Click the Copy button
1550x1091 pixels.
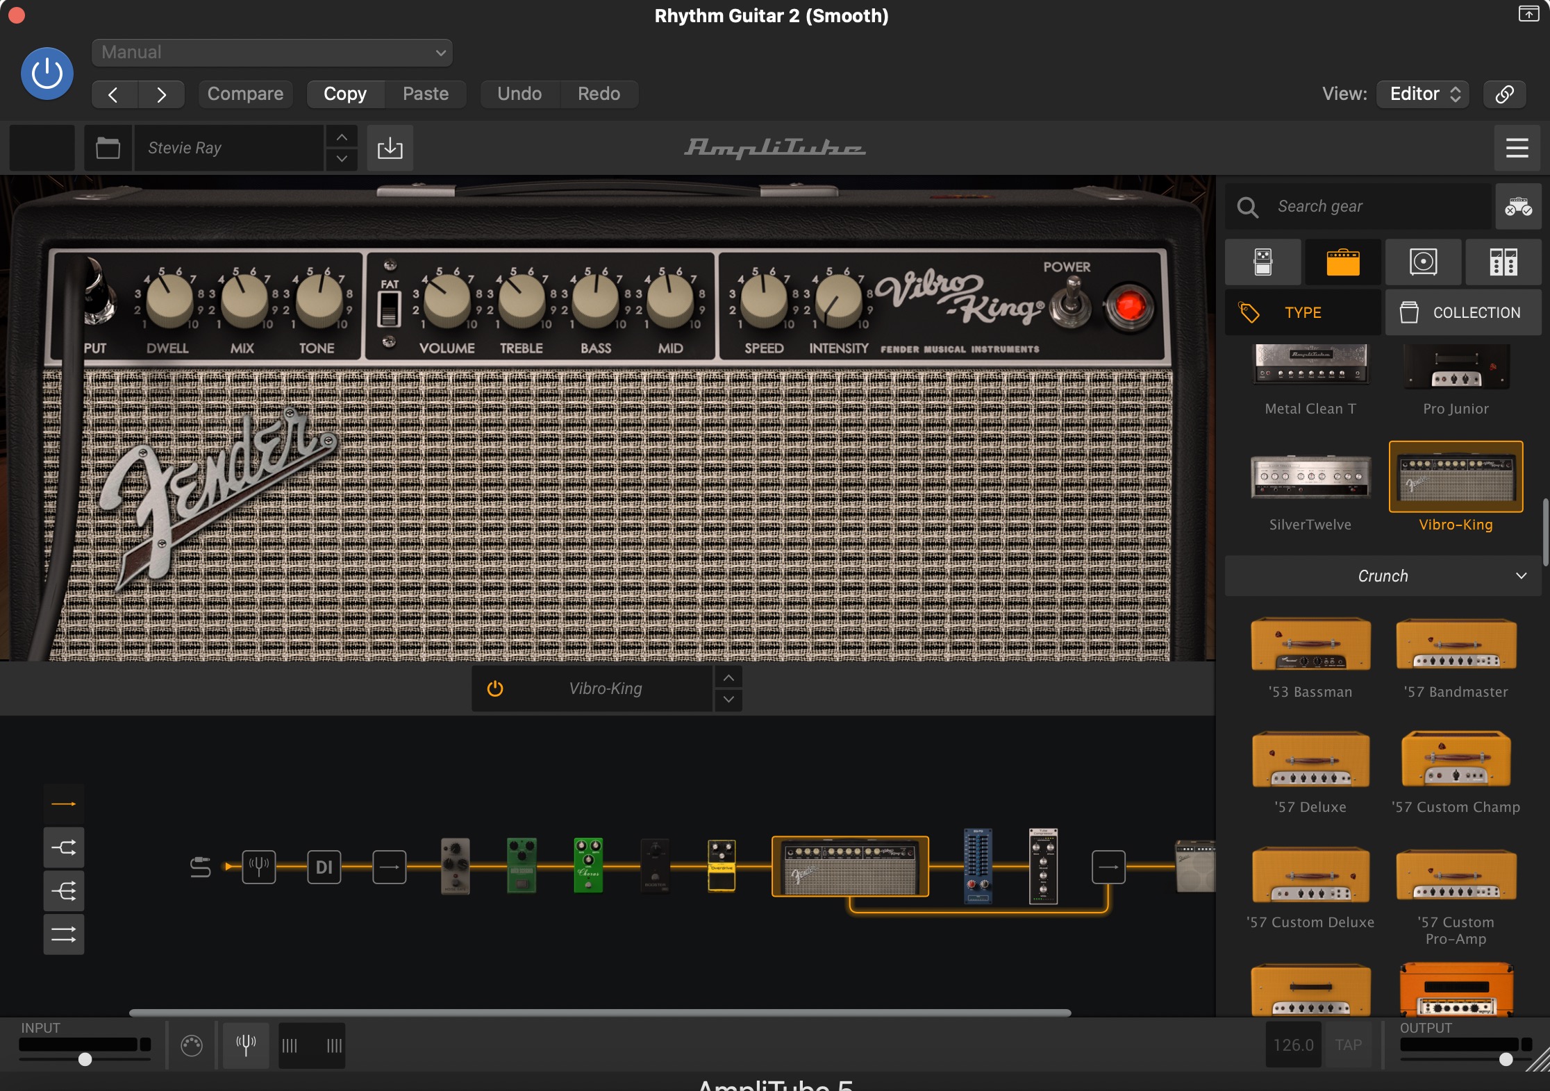tap(345, 94)
